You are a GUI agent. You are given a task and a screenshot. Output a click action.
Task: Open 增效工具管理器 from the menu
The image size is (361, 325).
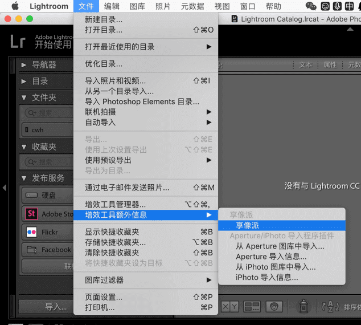(x=146, y=204)
